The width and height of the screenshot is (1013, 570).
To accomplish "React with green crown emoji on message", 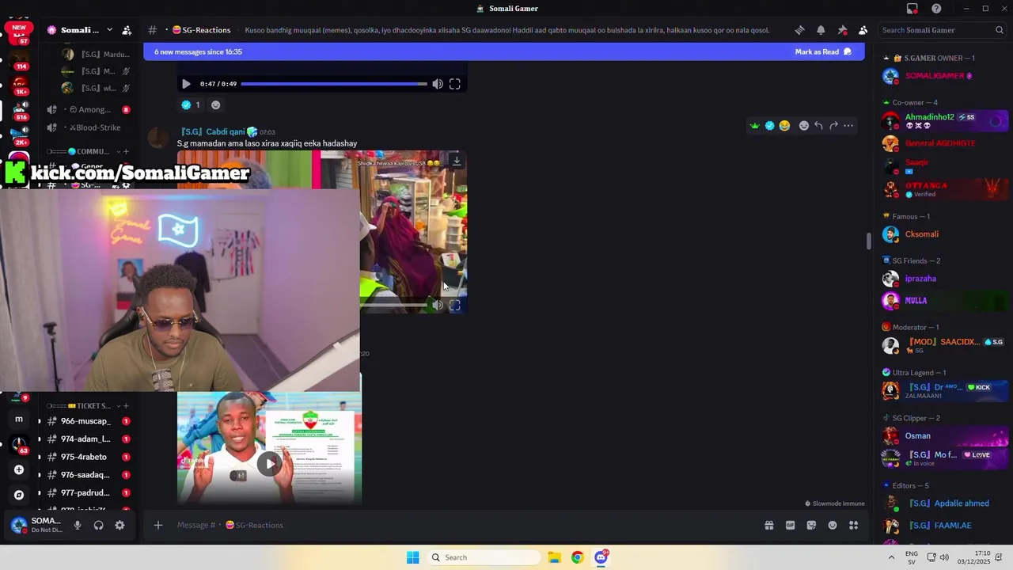I will [755, 126].
